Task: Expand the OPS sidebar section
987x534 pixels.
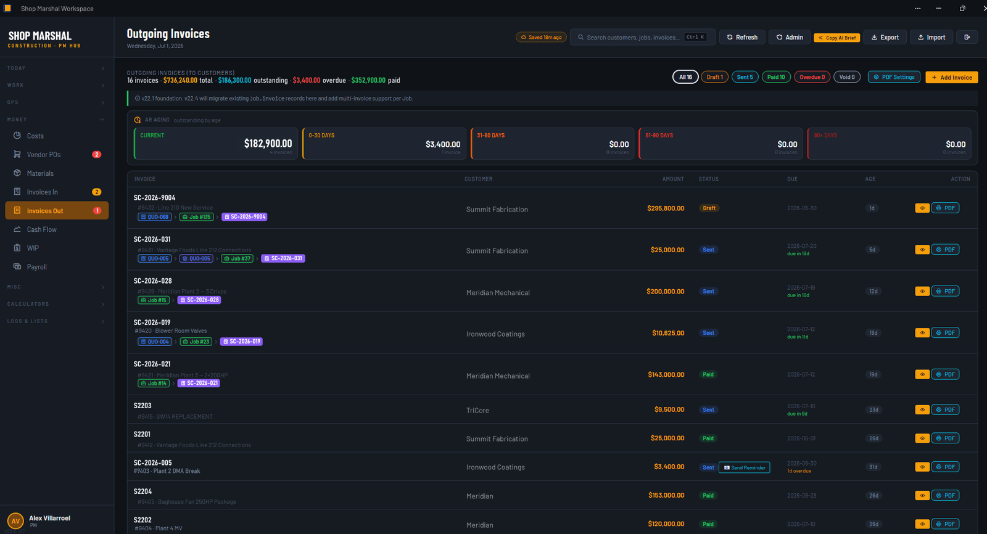Action: coord(57,102)
